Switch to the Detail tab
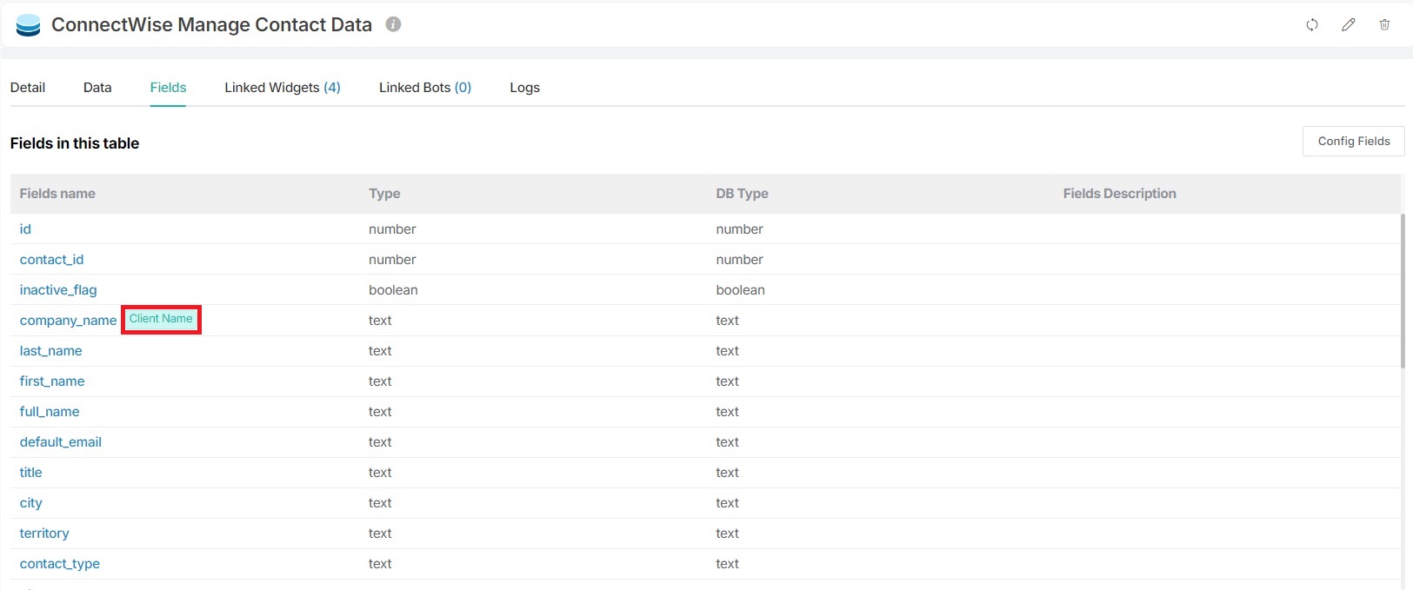Screen dimensions: 1413x590 pyautogui.click(x=28, y=87)
